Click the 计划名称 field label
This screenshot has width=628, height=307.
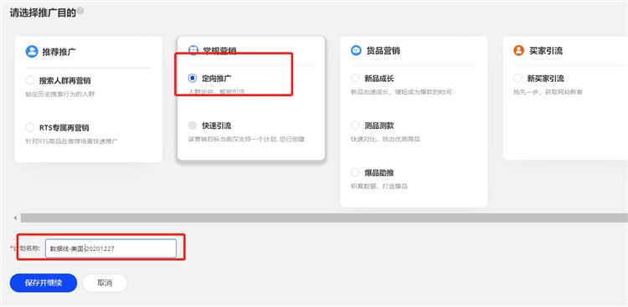26,248
